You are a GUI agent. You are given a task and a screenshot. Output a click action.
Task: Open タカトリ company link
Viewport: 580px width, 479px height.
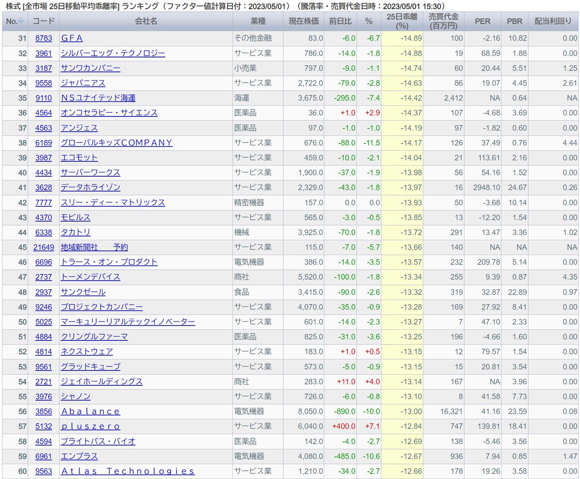75,232
